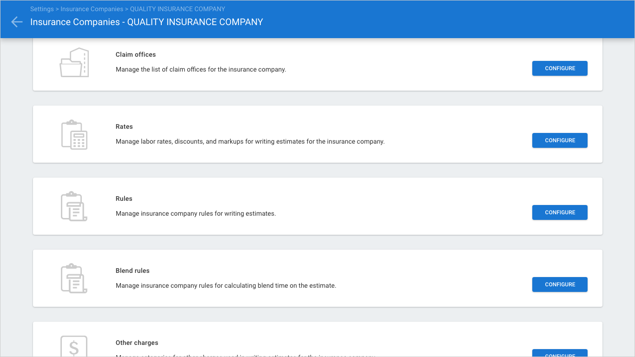Screen dimensions: 635x357
Task: Open Insurance Companies breadcrumb link
Action: pyautogui.click(x=92, y=9)
